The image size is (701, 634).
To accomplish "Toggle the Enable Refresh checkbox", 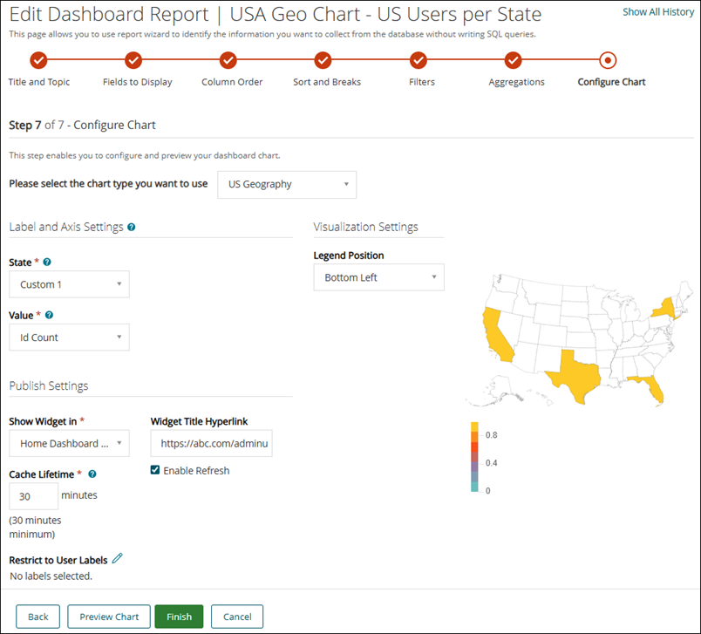I will (155, 470).
